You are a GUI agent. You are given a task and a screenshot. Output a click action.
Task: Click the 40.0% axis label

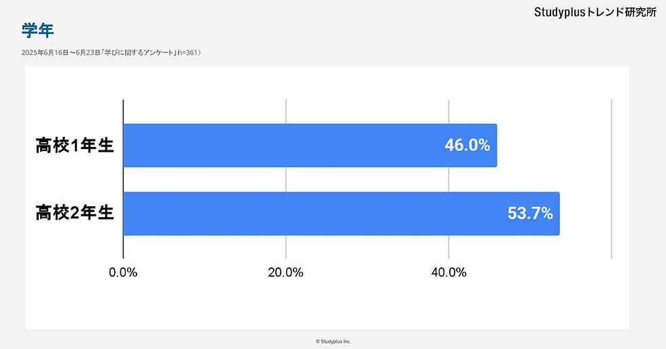(x=449, y=273)
